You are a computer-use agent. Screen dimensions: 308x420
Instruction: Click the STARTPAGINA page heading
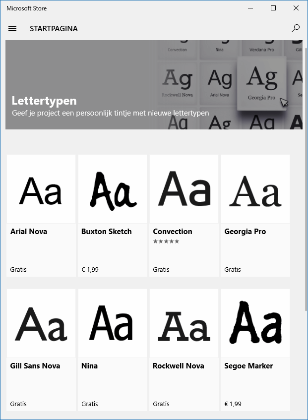[x=54, y=29]
